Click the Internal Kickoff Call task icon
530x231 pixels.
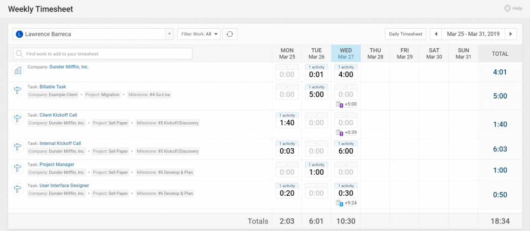coord(17,147)
